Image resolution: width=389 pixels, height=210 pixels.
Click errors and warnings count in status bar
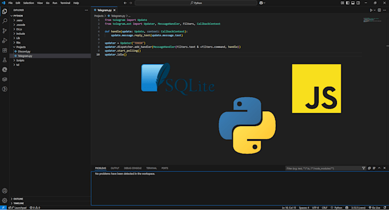[35, 208]
